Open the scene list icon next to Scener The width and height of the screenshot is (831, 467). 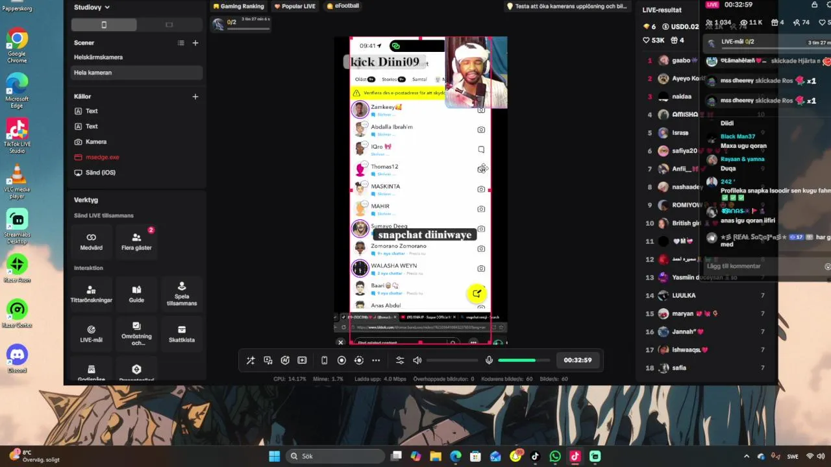[x=181, y=43]
